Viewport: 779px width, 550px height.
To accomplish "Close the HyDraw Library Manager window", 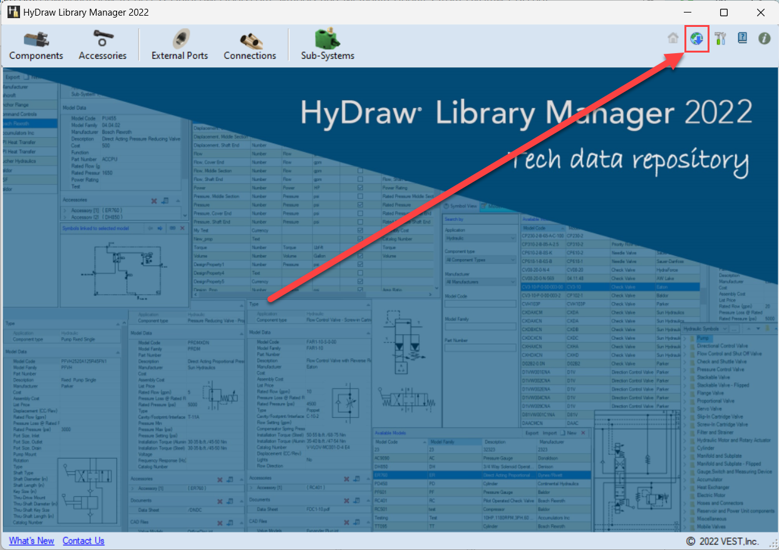I will [760, 13].
